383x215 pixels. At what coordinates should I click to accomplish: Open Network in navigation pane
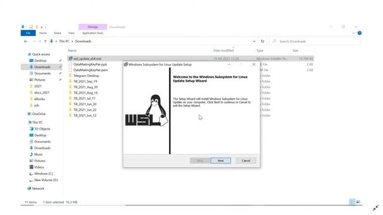(x=38, y=189)
